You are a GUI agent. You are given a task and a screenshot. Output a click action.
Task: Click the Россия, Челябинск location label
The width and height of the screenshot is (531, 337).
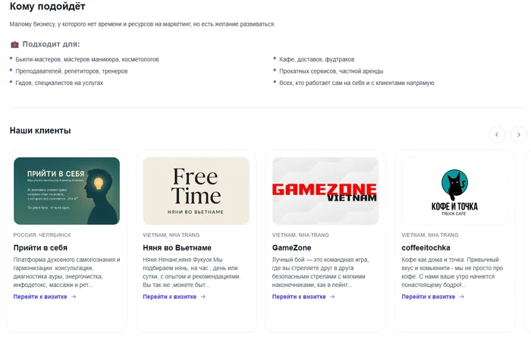coord(42,235)
